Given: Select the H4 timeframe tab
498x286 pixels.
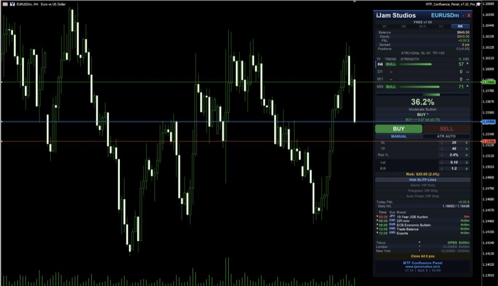Looking at the screenshot, I should pos(460,26).
